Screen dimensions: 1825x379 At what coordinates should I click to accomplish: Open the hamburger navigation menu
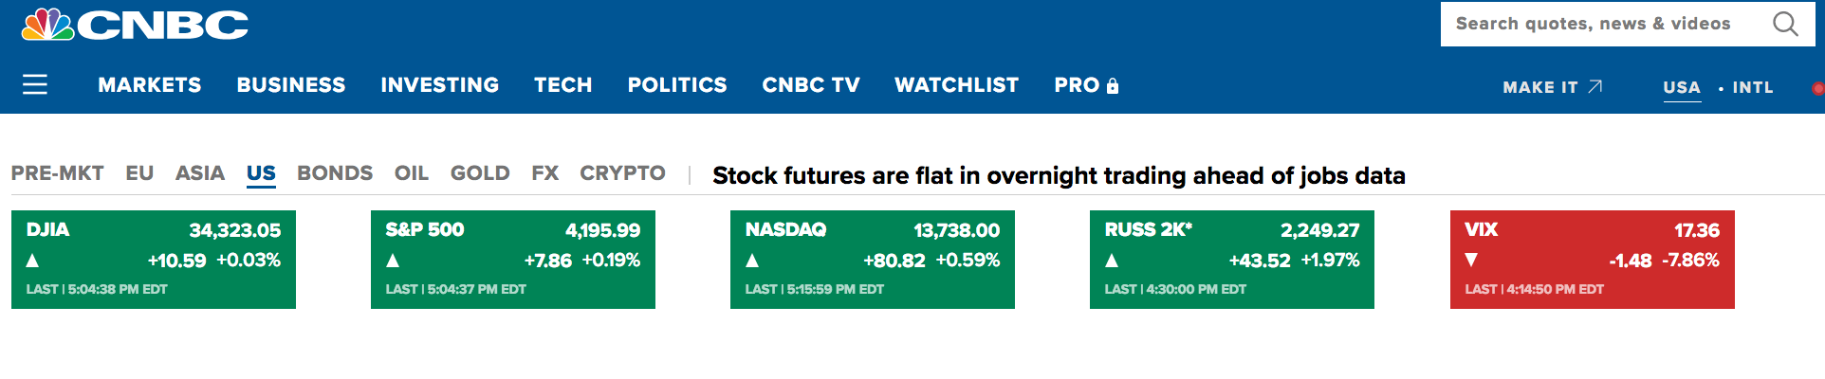[35, 85]
